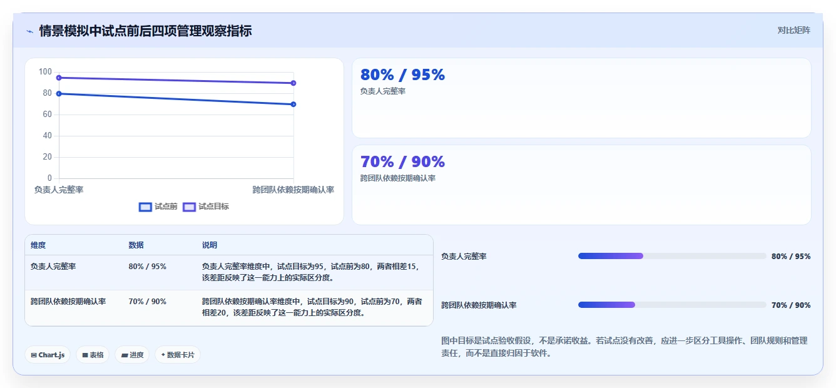Screen dimensions: 836x388
Task: Click the 70% / 90% data card value
Action: [402, 161]
